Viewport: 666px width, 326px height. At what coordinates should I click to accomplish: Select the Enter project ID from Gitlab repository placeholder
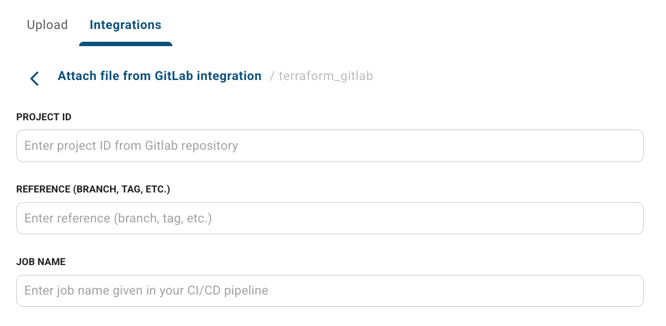(131, 146)
